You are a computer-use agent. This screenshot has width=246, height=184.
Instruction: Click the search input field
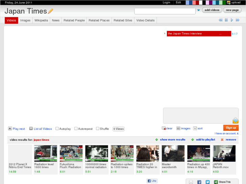[x=165, y=11]
